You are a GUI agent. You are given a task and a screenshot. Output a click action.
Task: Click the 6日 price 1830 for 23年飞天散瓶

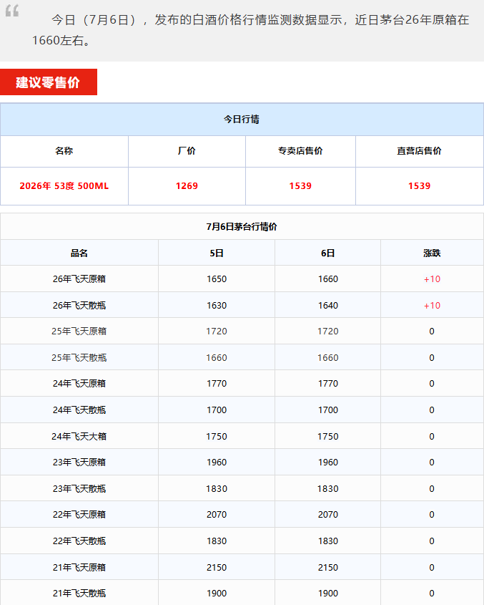pos(328,488)
